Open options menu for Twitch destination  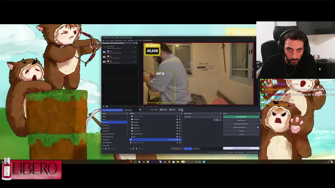(135, 52)
